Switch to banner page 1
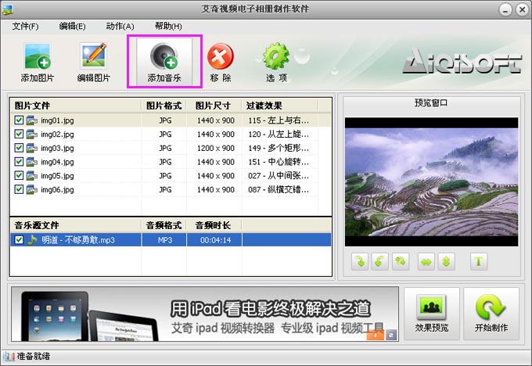The height and width of the screenshot is (366, 532). [376, 335]
